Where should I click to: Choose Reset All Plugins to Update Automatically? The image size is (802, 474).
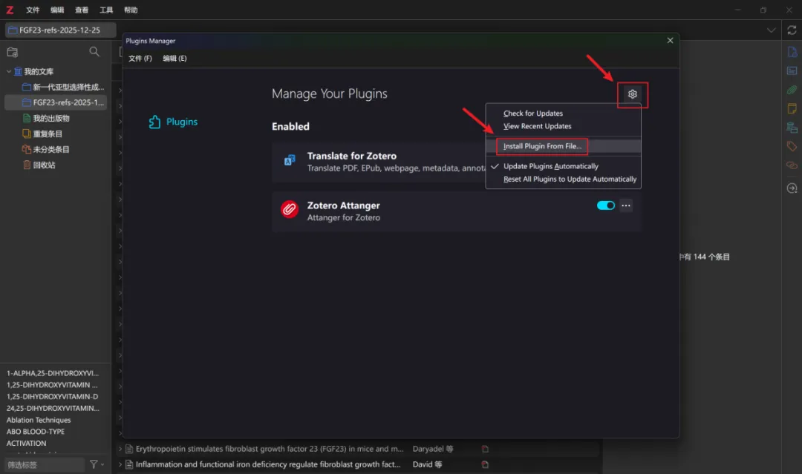570,179
